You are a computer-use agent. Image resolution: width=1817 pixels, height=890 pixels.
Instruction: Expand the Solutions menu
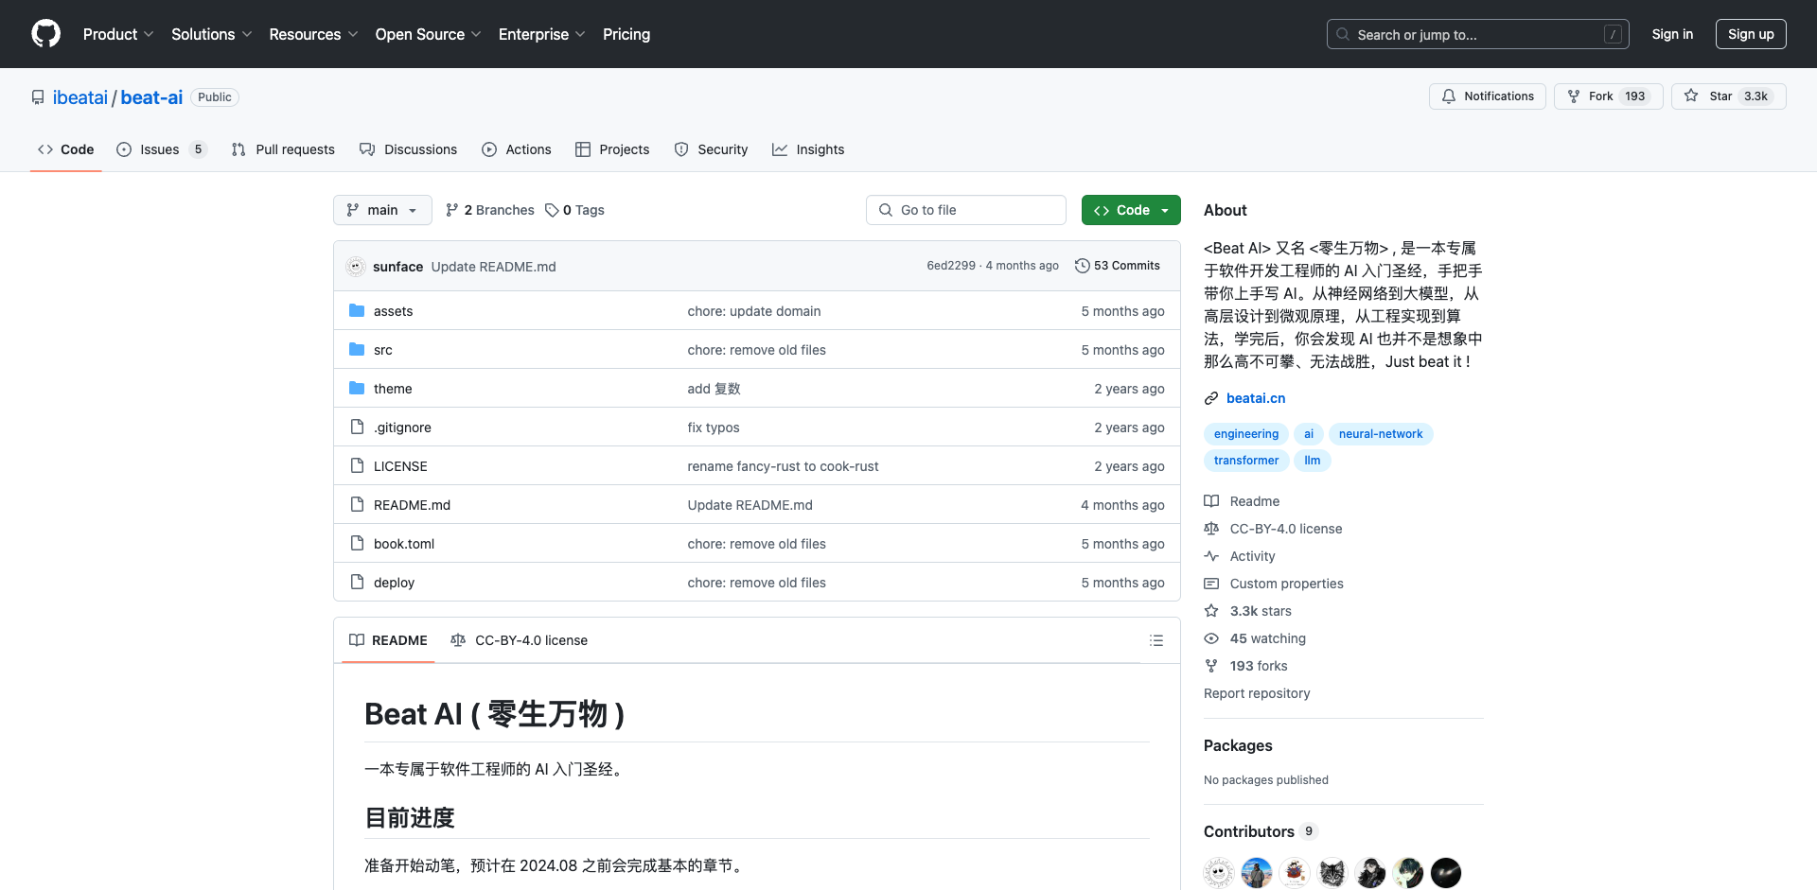tap(211, 34)
